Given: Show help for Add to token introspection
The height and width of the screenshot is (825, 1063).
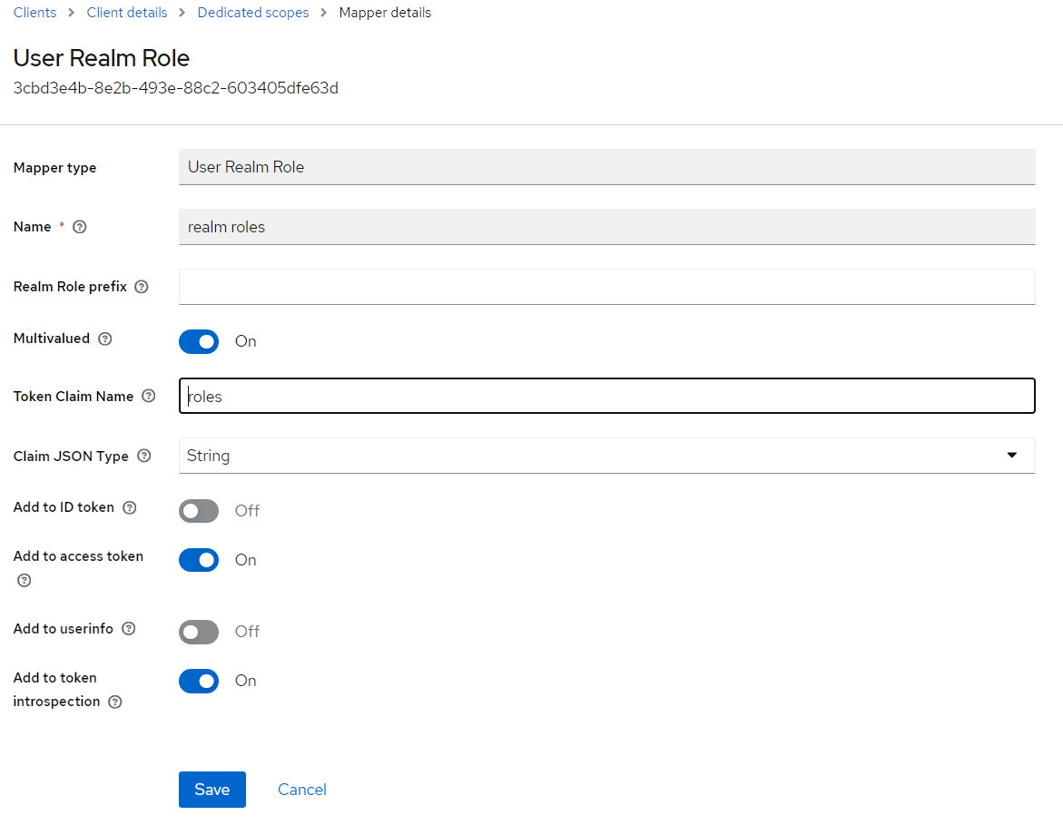Looking at the screenshot, I should (x=115, y=702).
